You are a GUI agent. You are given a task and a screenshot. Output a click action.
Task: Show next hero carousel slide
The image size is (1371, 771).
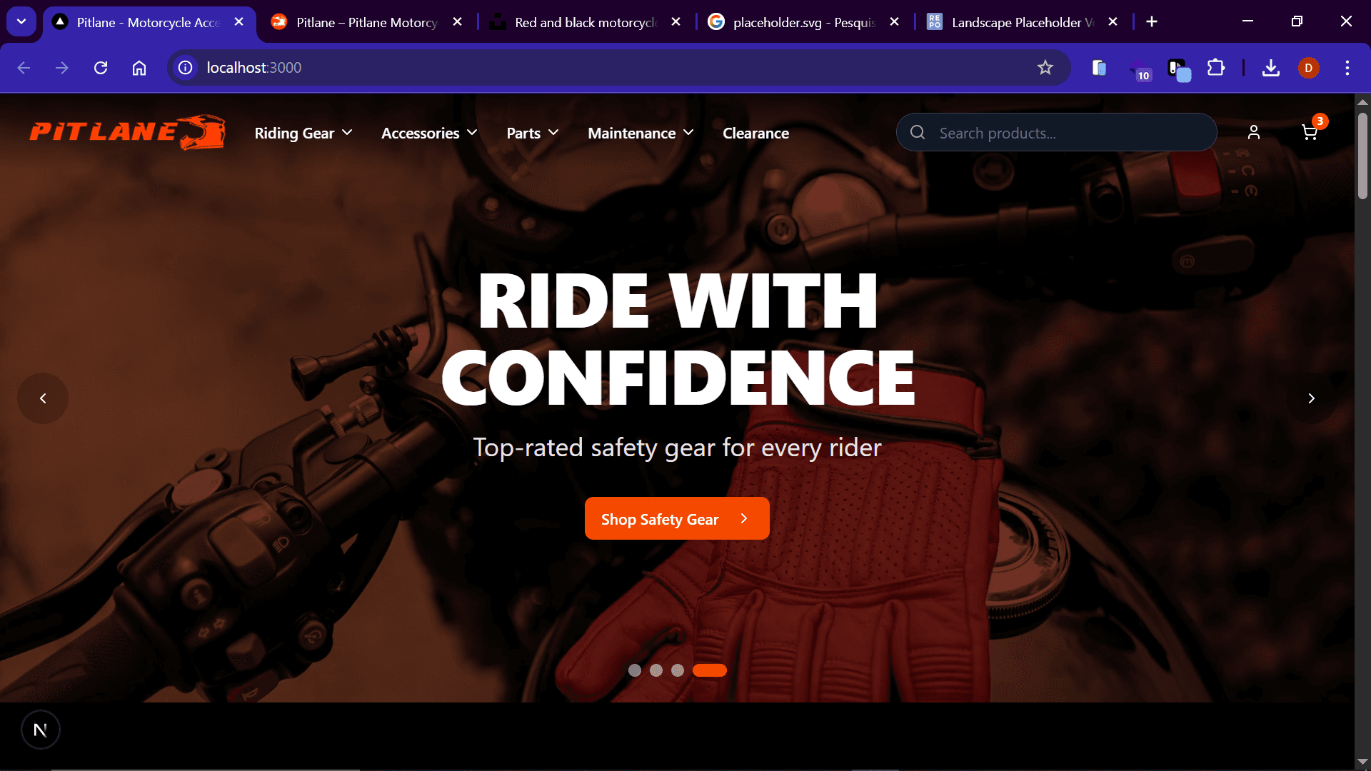coord(1310,398)
